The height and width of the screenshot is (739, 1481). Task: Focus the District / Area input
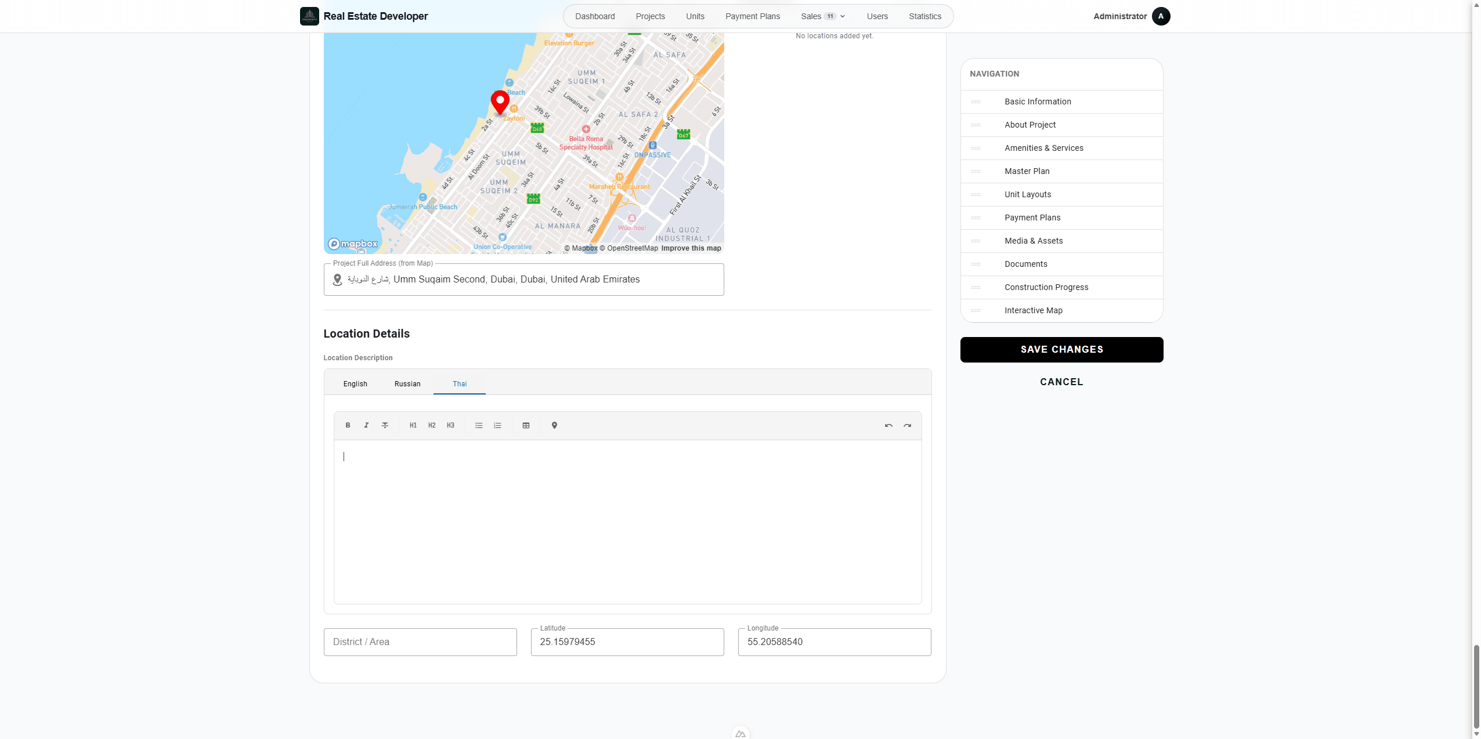(420, 642)
